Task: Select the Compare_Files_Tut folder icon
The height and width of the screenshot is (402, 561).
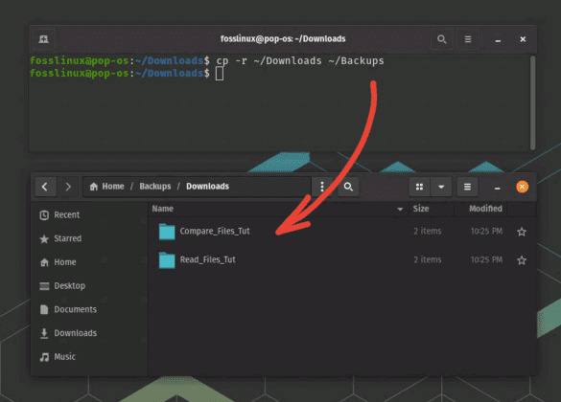Action: 167,232
